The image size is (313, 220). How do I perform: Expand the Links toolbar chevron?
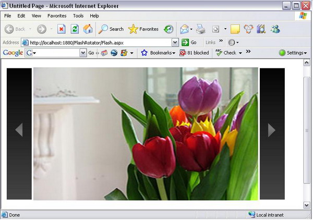pos(221,41)
